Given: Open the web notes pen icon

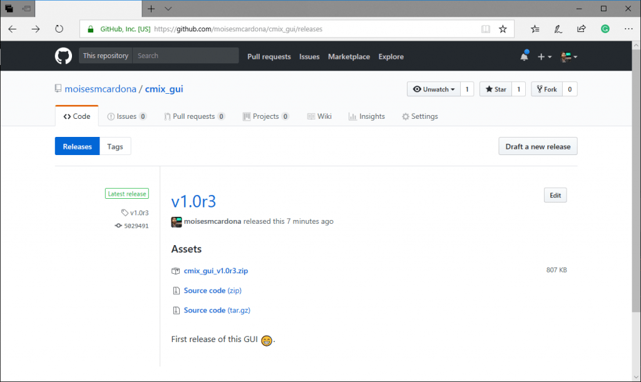Looking at the screenshot, I should pos(558,29).
